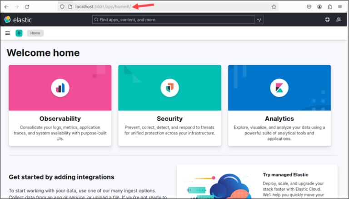Bookmark page with the star icon

pos(274,7)
